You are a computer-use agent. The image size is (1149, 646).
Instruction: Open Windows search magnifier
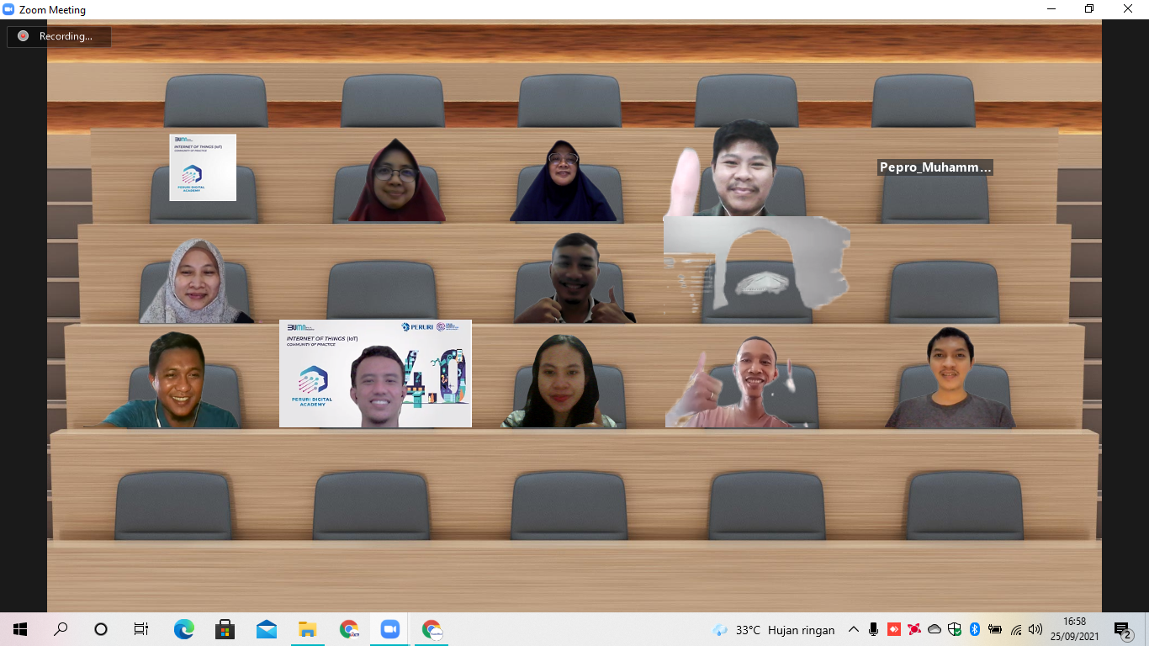pos(61,629)
